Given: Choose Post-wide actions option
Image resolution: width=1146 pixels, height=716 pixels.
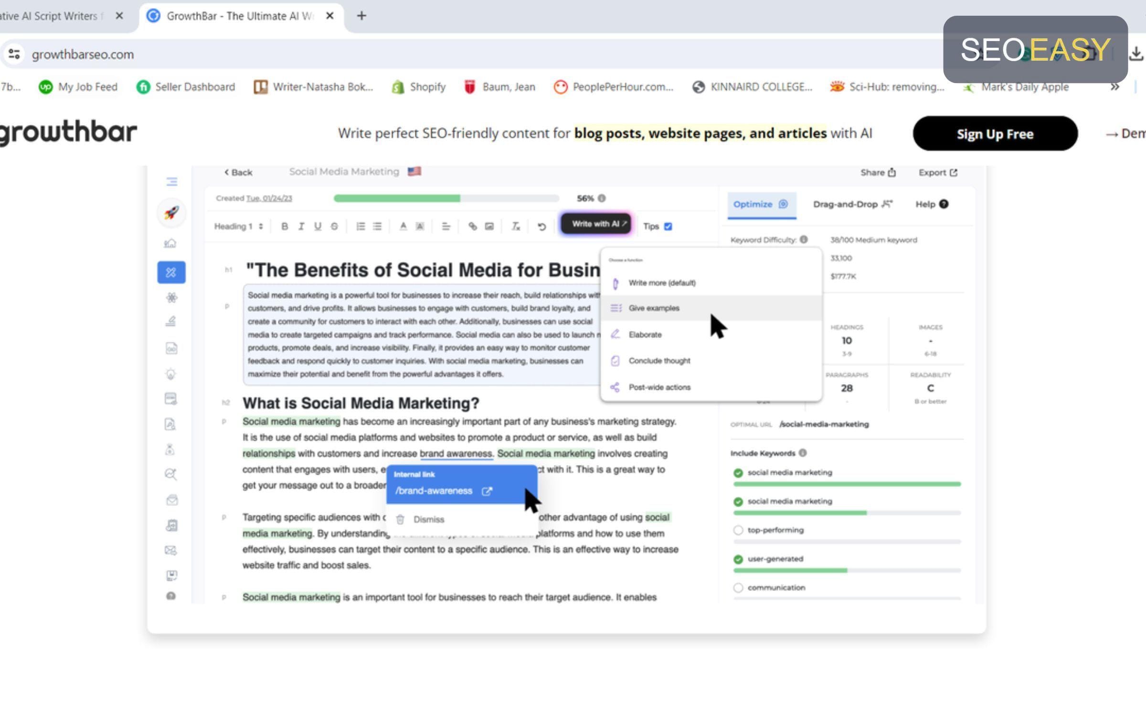Looking at the screenshot, I should (x=711, y=387).
